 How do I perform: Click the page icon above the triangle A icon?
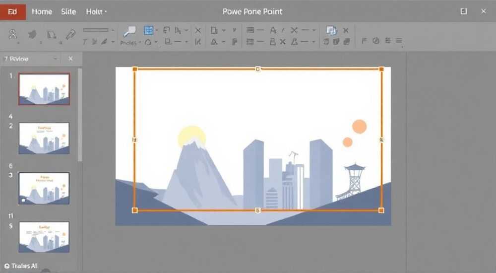(214, 30)
